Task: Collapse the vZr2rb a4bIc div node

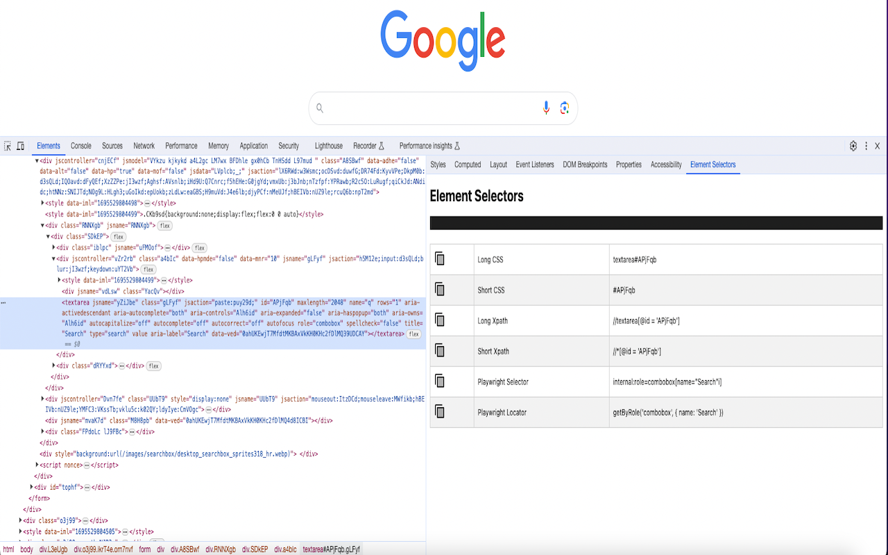Action: 54,259
